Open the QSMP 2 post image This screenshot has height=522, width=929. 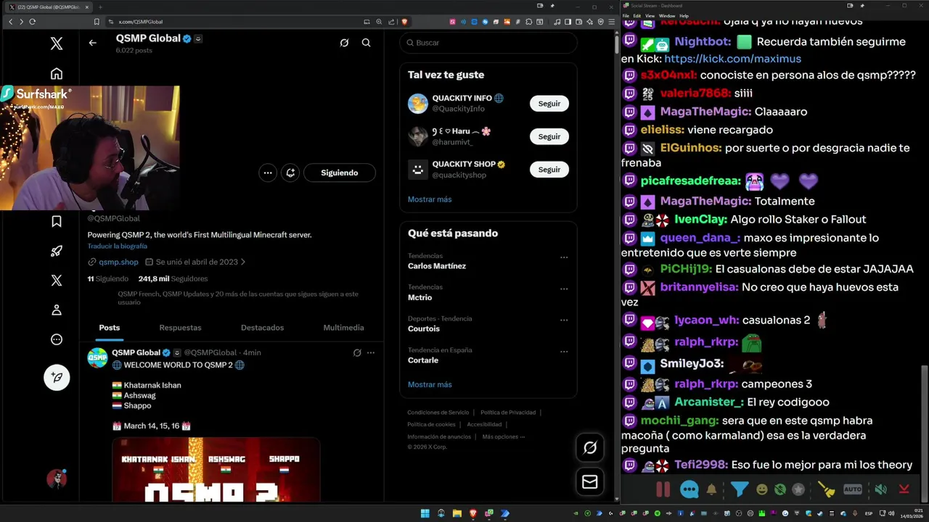[216, 469]
